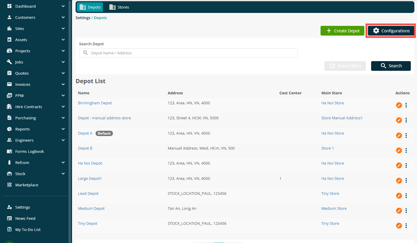Click the Assets sidebar icon
Image resolution: width=417 pixels, height=243 pixels.
coord(9,40)
